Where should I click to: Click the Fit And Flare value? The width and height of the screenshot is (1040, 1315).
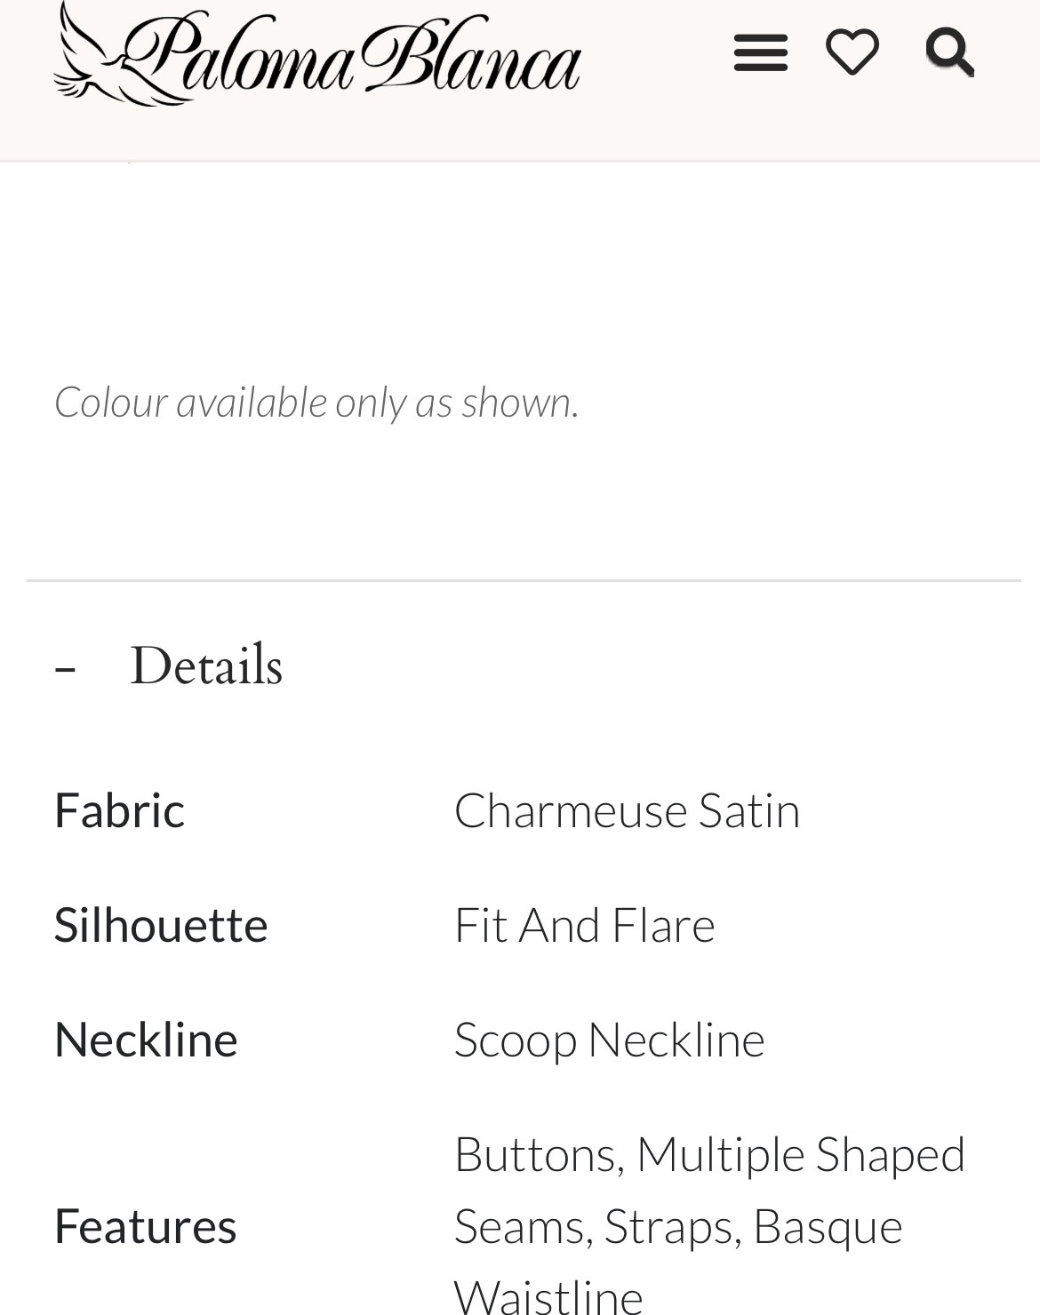tap(584, 924)
